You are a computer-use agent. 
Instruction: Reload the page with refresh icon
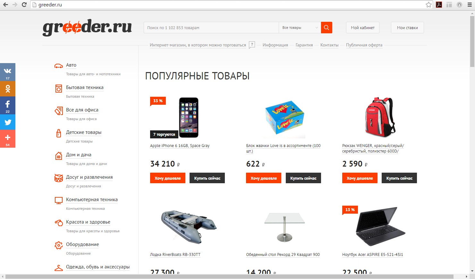[24, 5]
